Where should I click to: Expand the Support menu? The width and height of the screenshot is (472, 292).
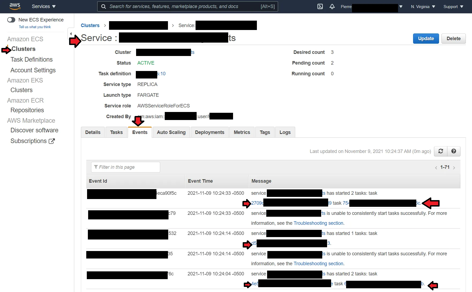tap(453, 7)
